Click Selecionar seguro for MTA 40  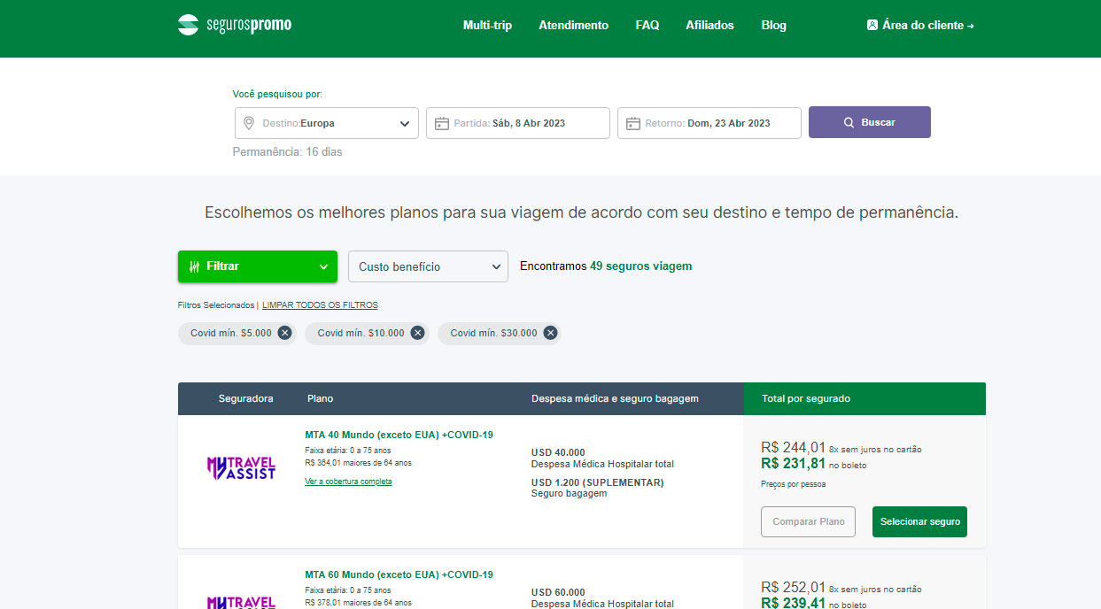[x=919, y=521]
